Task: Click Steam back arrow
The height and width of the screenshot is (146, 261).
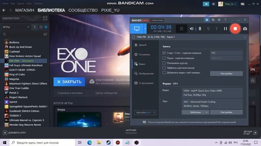Action: 4,10
